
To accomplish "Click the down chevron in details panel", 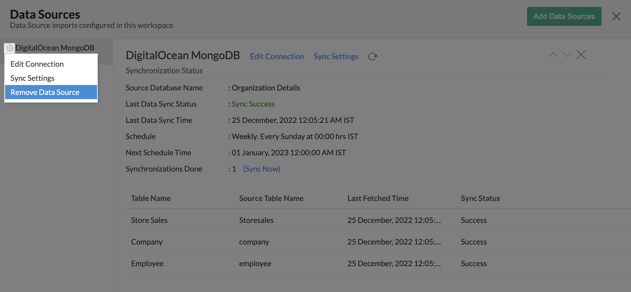I will (567, 55).
